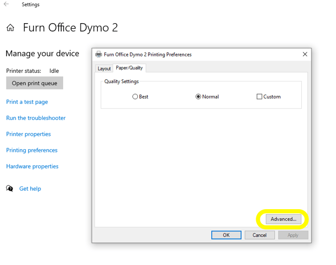Screen dimensions: 336x265
Task: Select the Paper/Quality tab
Action: [x=129, y=68]
